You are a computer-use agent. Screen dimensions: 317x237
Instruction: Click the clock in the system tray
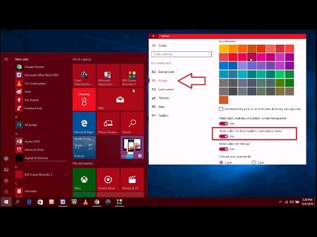(x=307, y=202)
